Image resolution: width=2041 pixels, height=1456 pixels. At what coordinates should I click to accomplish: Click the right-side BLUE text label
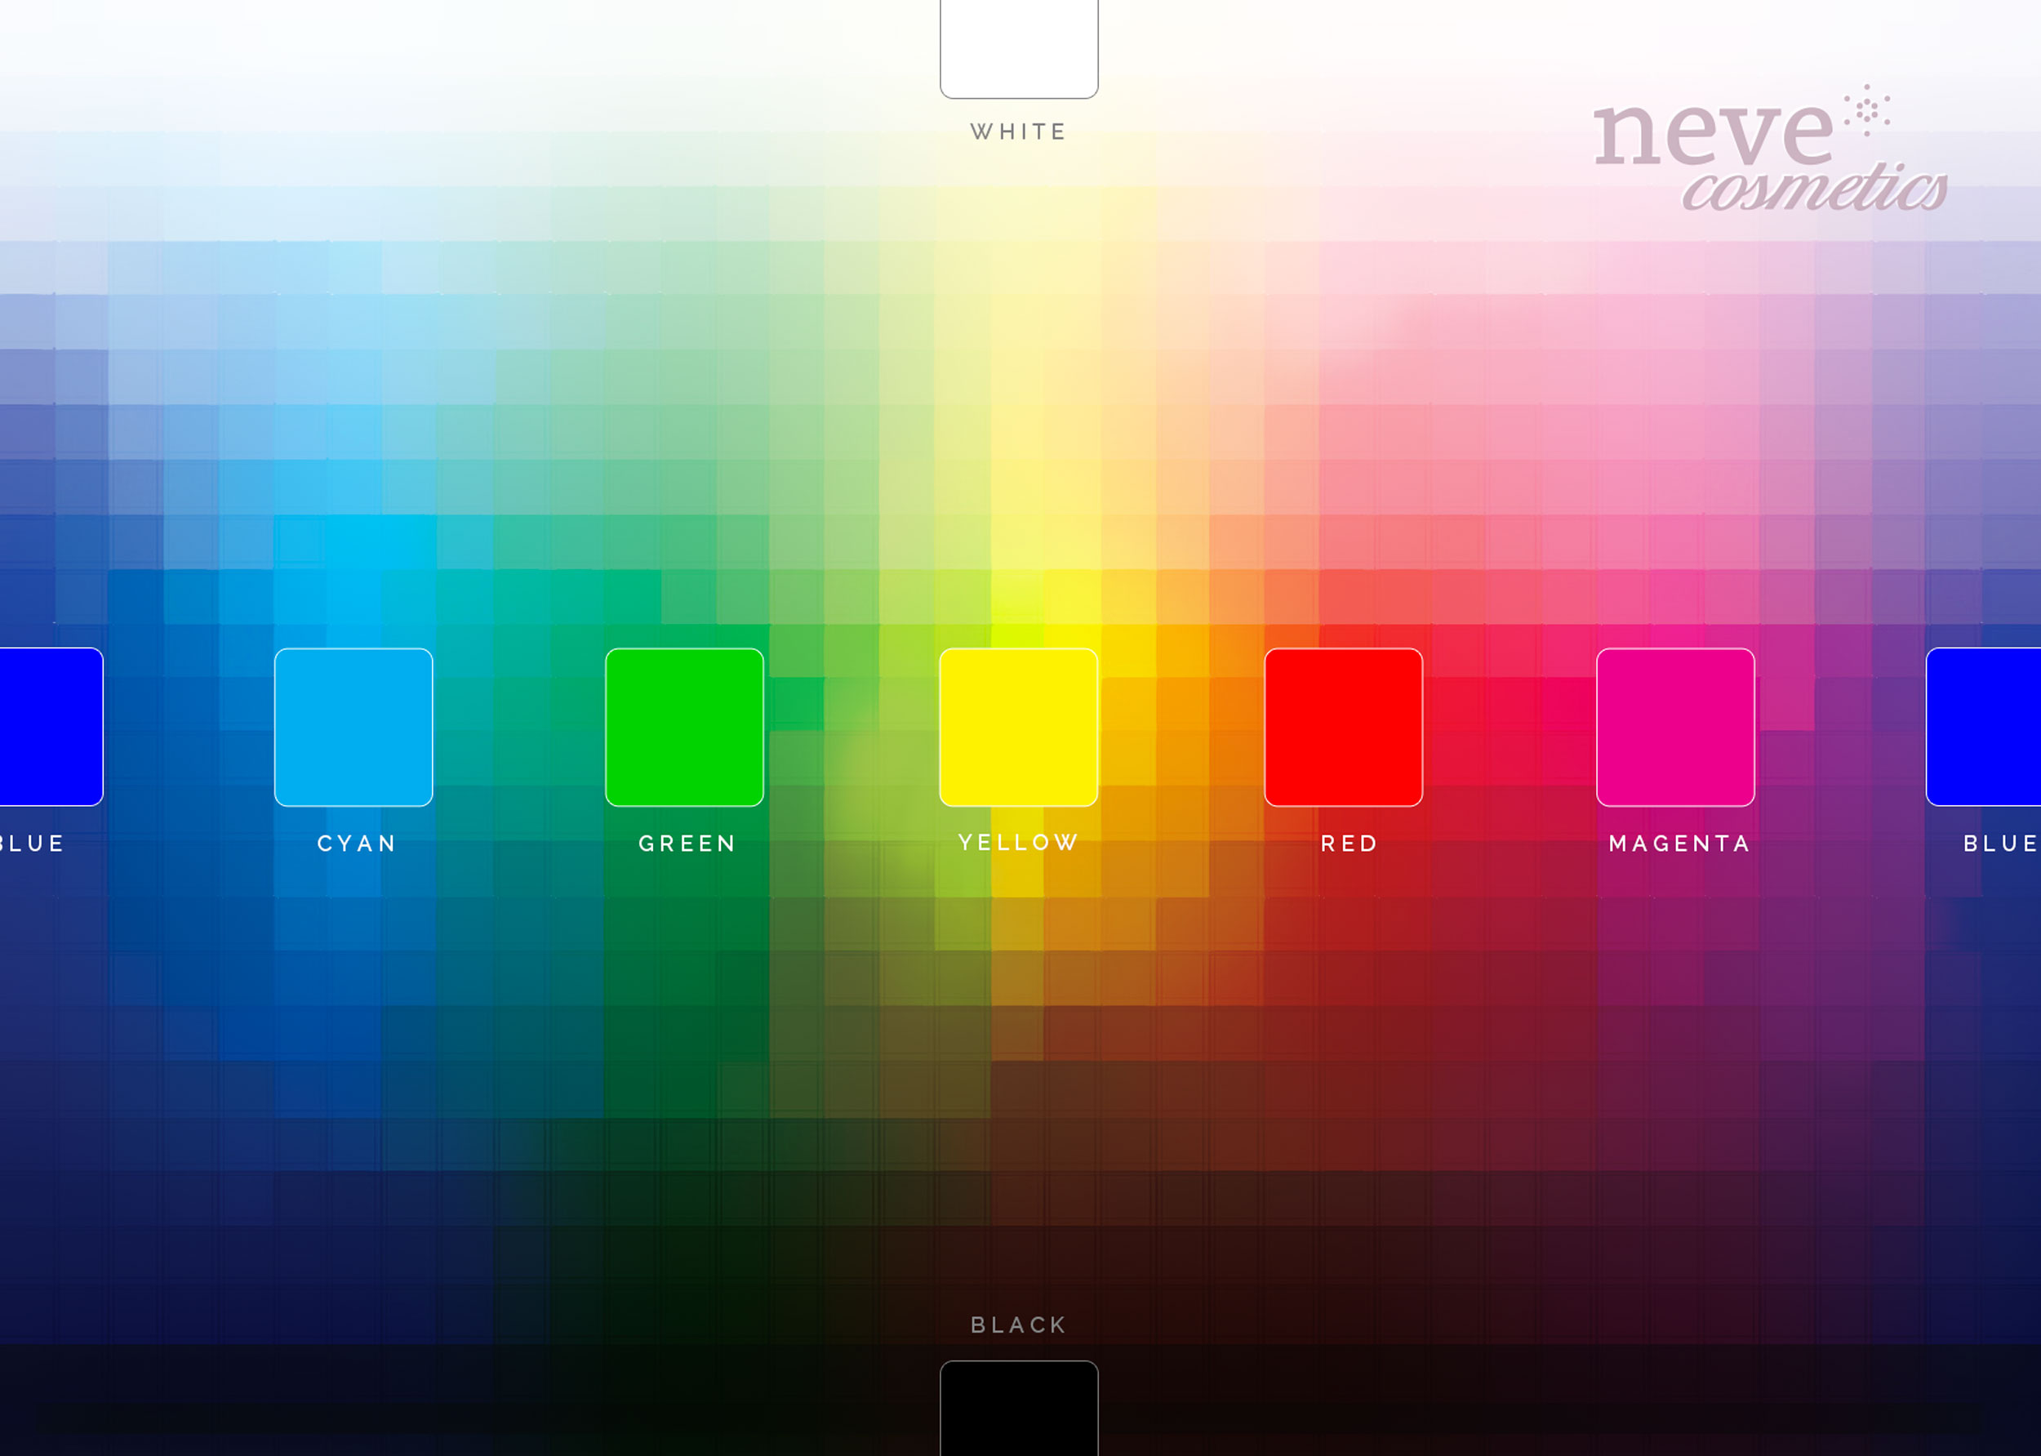pyautogui.click(x=2001, y=844)
